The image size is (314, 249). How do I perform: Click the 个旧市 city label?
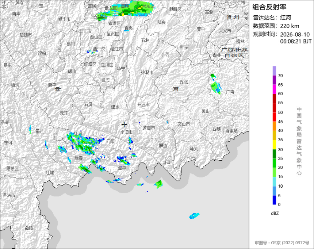[x=127, y=132]
